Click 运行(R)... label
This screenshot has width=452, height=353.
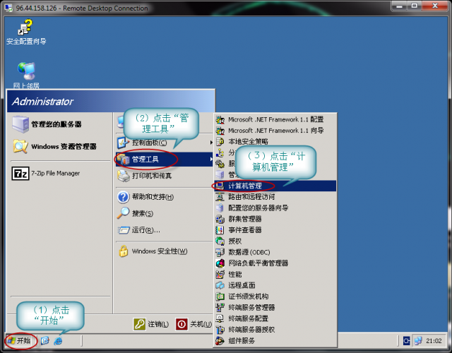146,230
